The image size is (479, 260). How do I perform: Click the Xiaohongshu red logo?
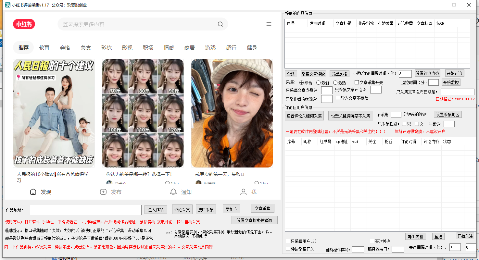tap(24, 24)
